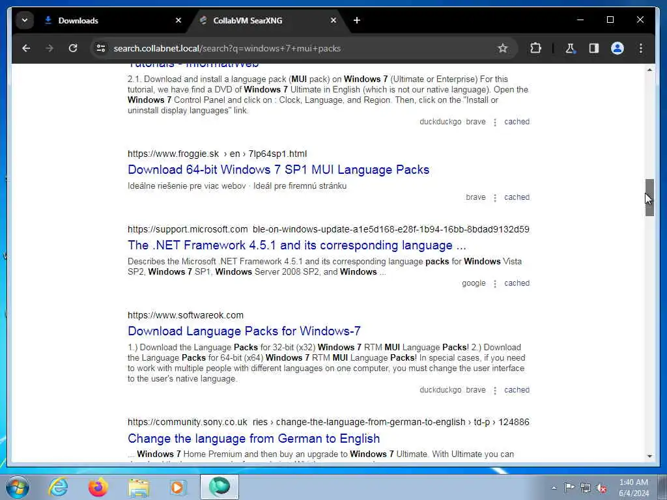The width and height of the screenshot is (667, 500).
Task: Click the community.sony.co.uk result URL
Action: (x=328, y=422)
